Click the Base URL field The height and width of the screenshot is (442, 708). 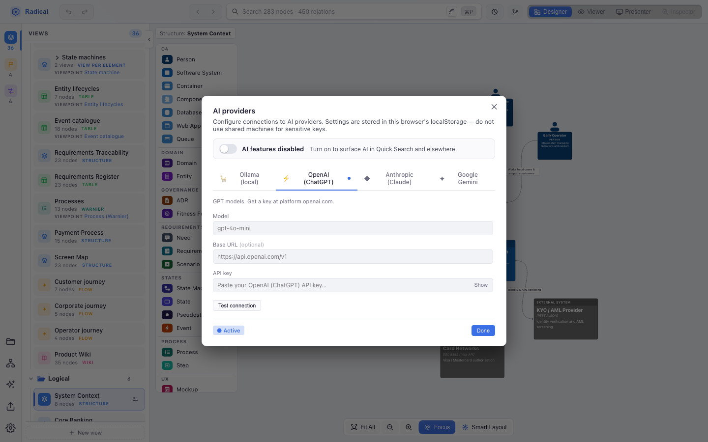(x=353, y=257)
